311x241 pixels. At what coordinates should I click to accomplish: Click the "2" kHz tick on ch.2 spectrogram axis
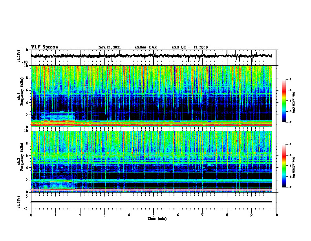tap(27, 180)
